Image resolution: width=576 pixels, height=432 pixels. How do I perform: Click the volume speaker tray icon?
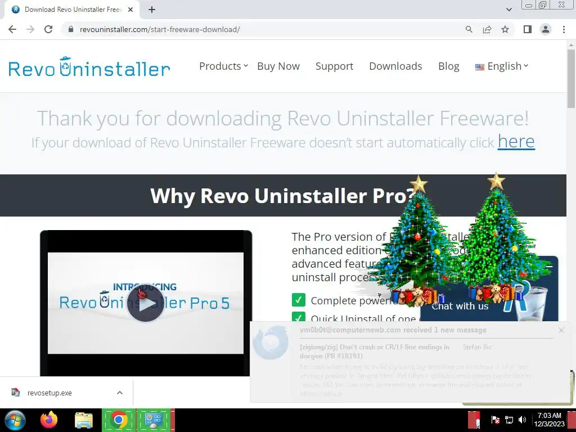tap(522, 420)
